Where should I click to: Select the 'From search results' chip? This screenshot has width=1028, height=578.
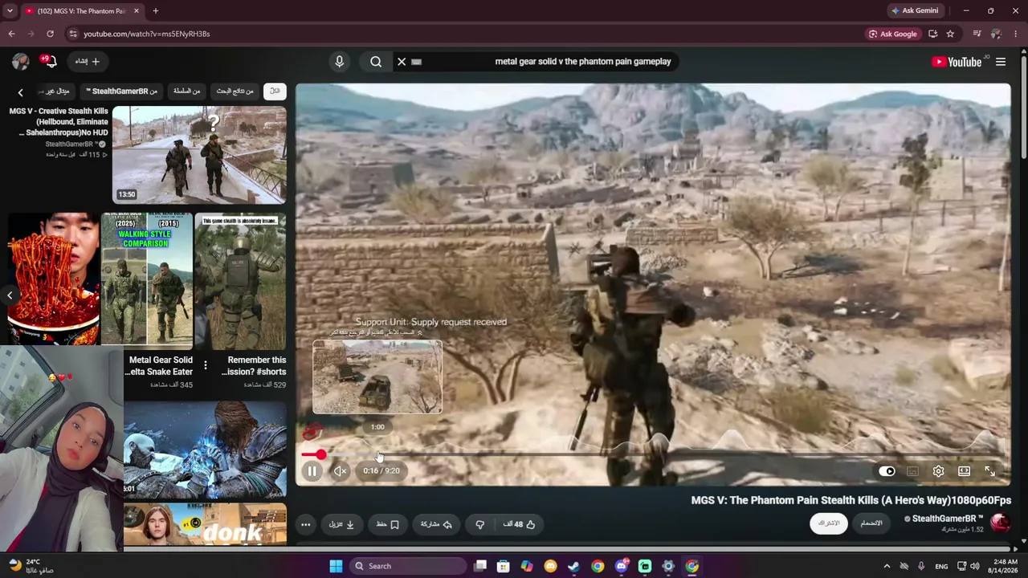point(235,91)
